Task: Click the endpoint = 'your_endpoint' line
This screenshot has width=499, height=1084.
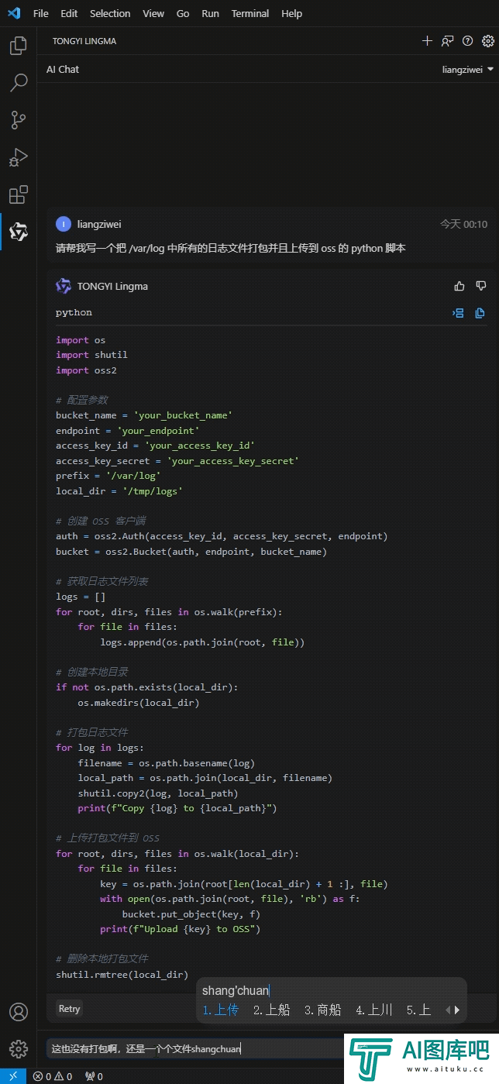Action: coord(128,430)
